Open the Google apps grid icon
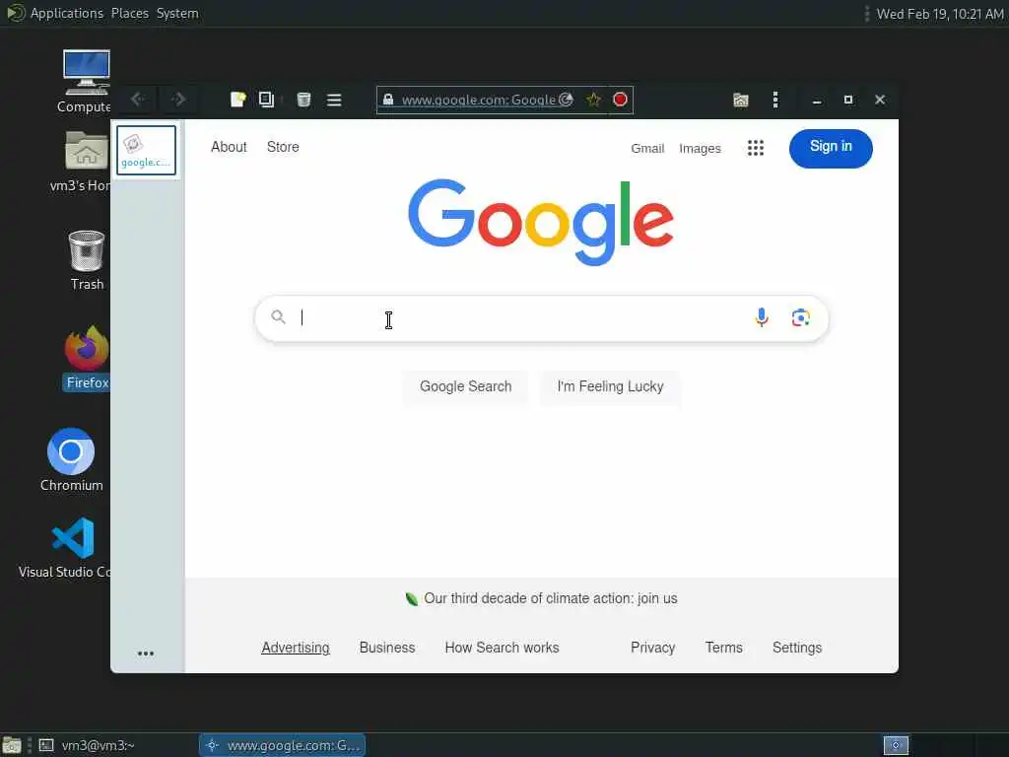 coord(756,148)
